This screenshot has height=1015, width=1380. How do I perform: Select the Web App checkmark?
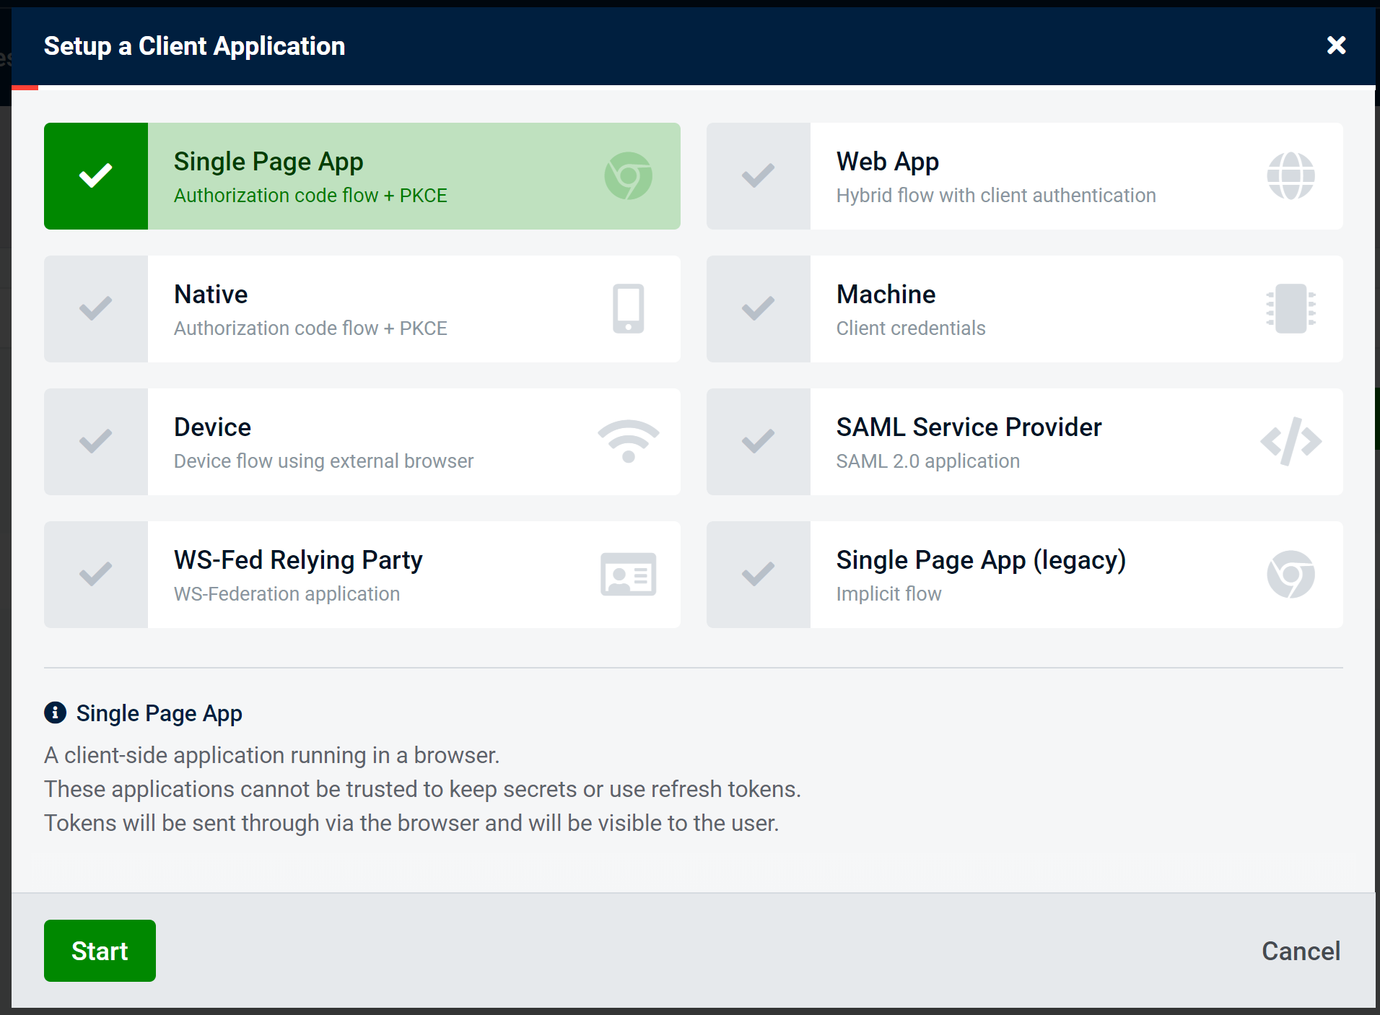(758, 175)
